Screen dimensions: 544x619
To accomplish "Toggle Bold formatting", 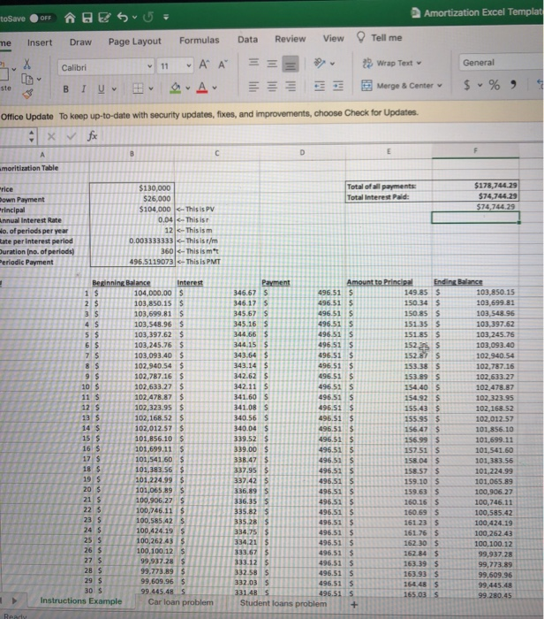I will [66, 89].
